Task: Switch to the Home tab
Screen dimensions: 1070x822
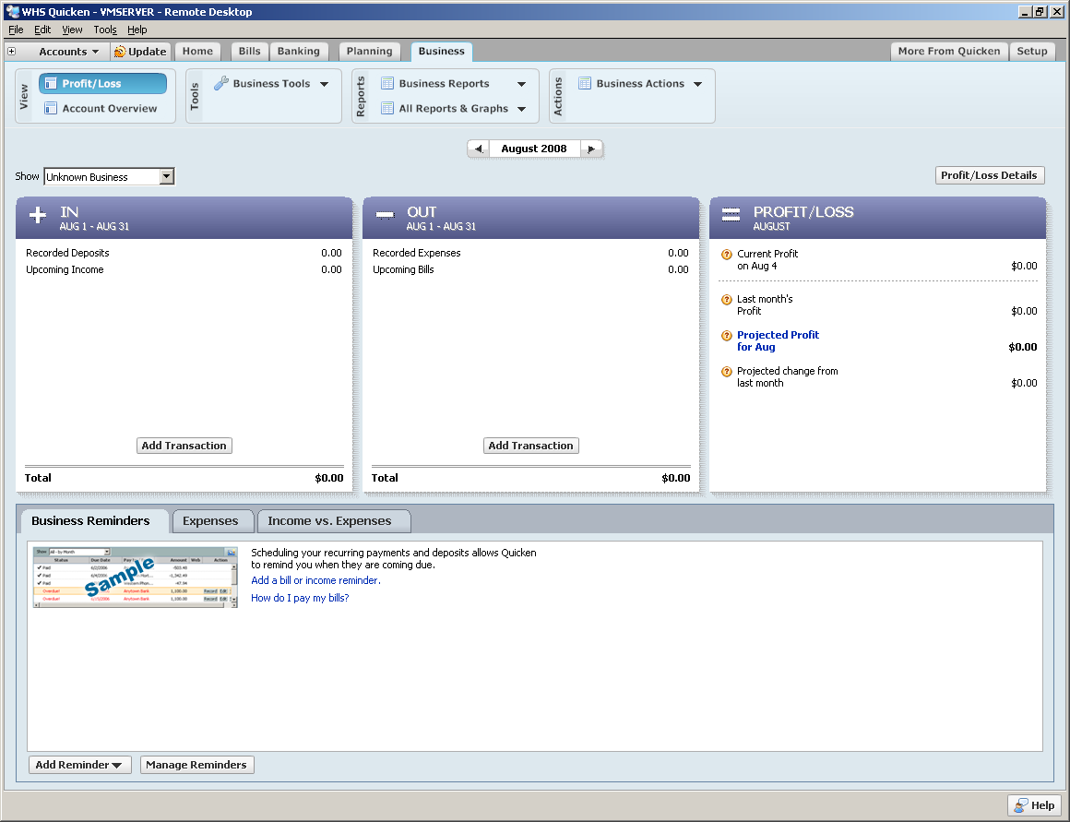Action: coord(197,52)
